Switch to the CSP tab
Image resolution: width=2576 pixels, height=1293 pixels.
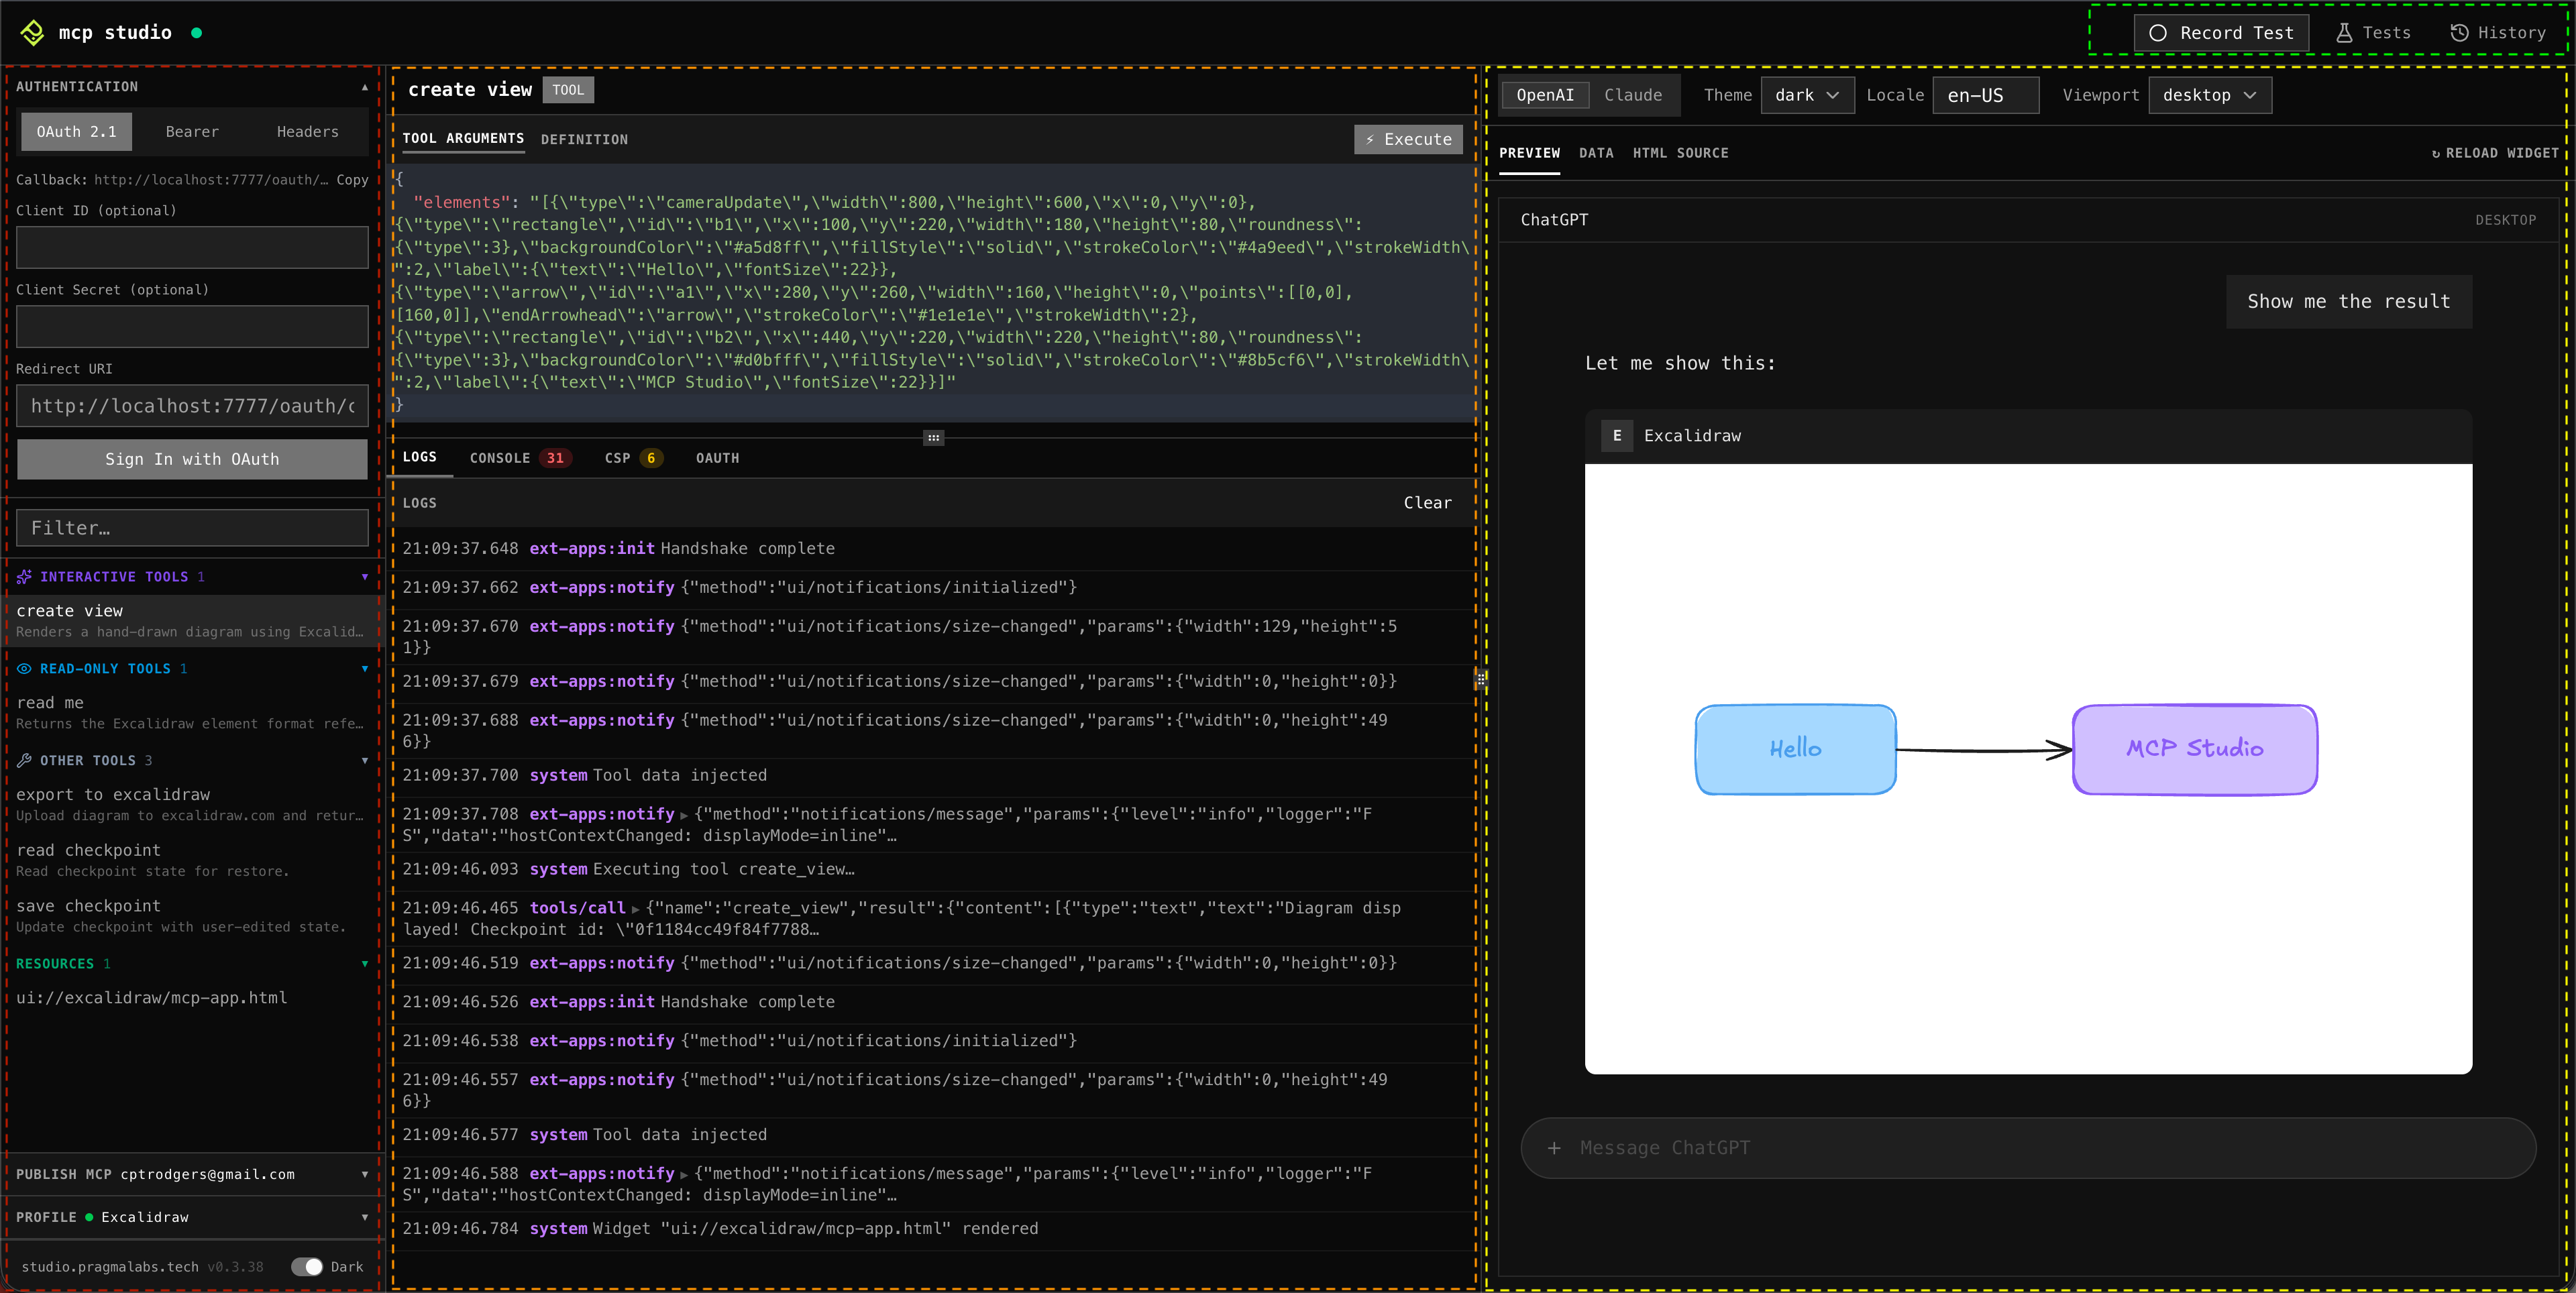coord(633,458)
